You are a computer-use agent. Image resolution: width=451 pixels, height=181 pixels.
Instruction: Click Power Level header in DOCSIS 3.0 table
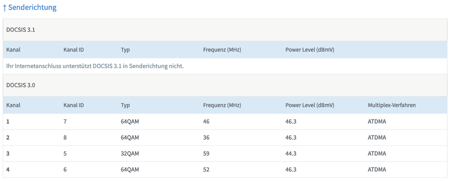pos(309,105)
